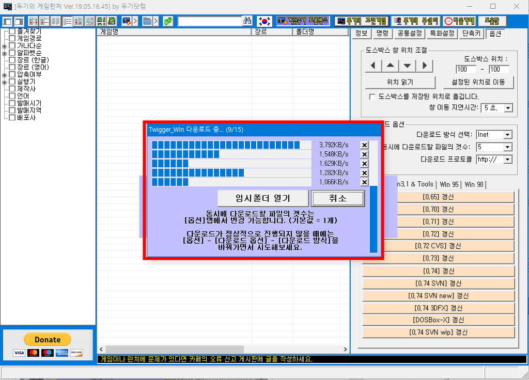Screen dimensions: 529x380
Task: Expand the 알파벳순 tree node
Action: pyautogui.click(x=4, y=53)
